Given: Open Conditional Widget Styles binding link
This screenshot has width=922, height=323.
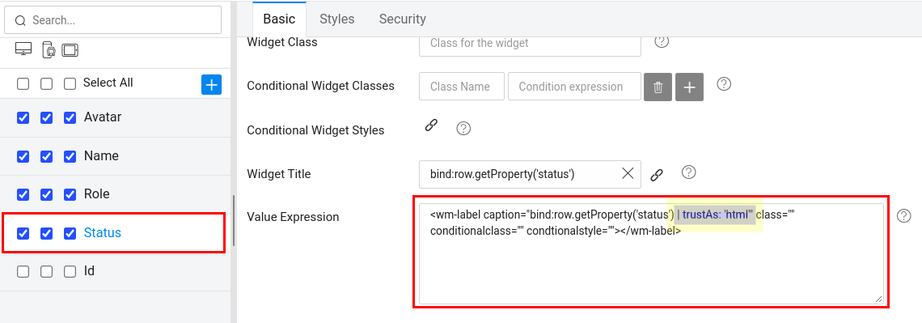Looking at the screenshot, I should (432, 125).
